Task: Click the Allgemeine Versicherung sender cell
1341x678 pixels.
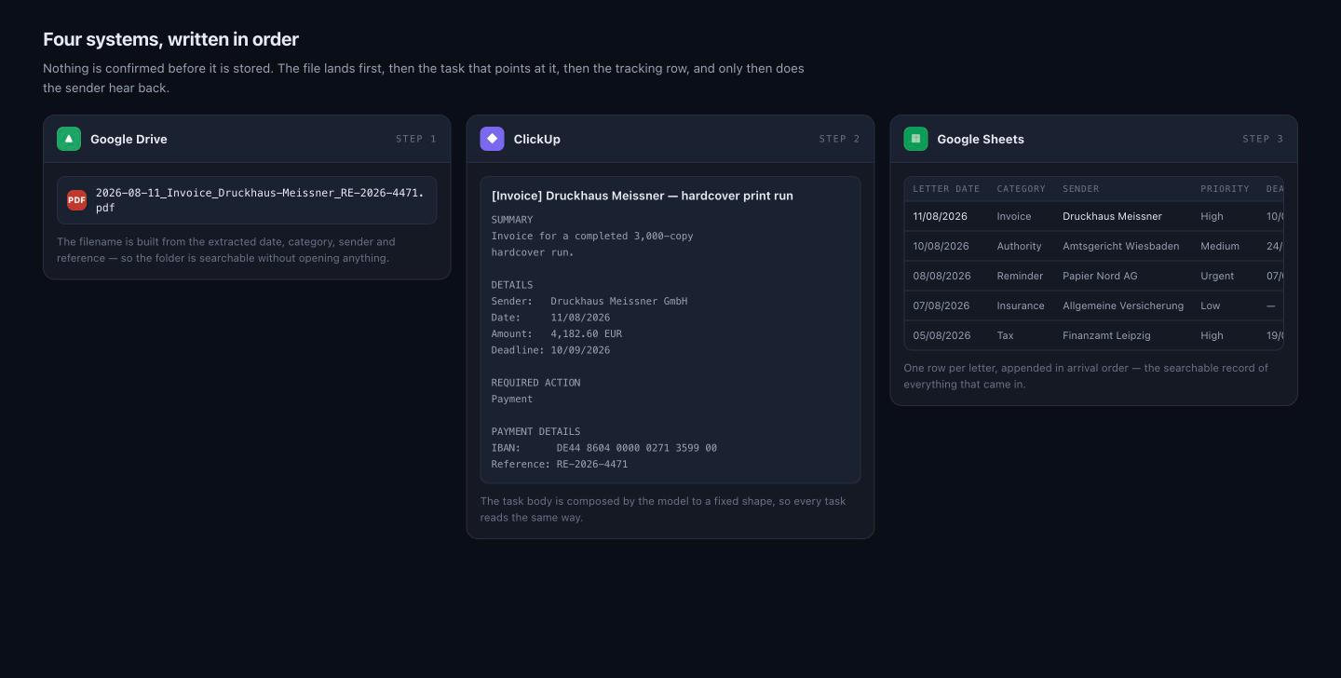Action: (x=1123, y=305)
